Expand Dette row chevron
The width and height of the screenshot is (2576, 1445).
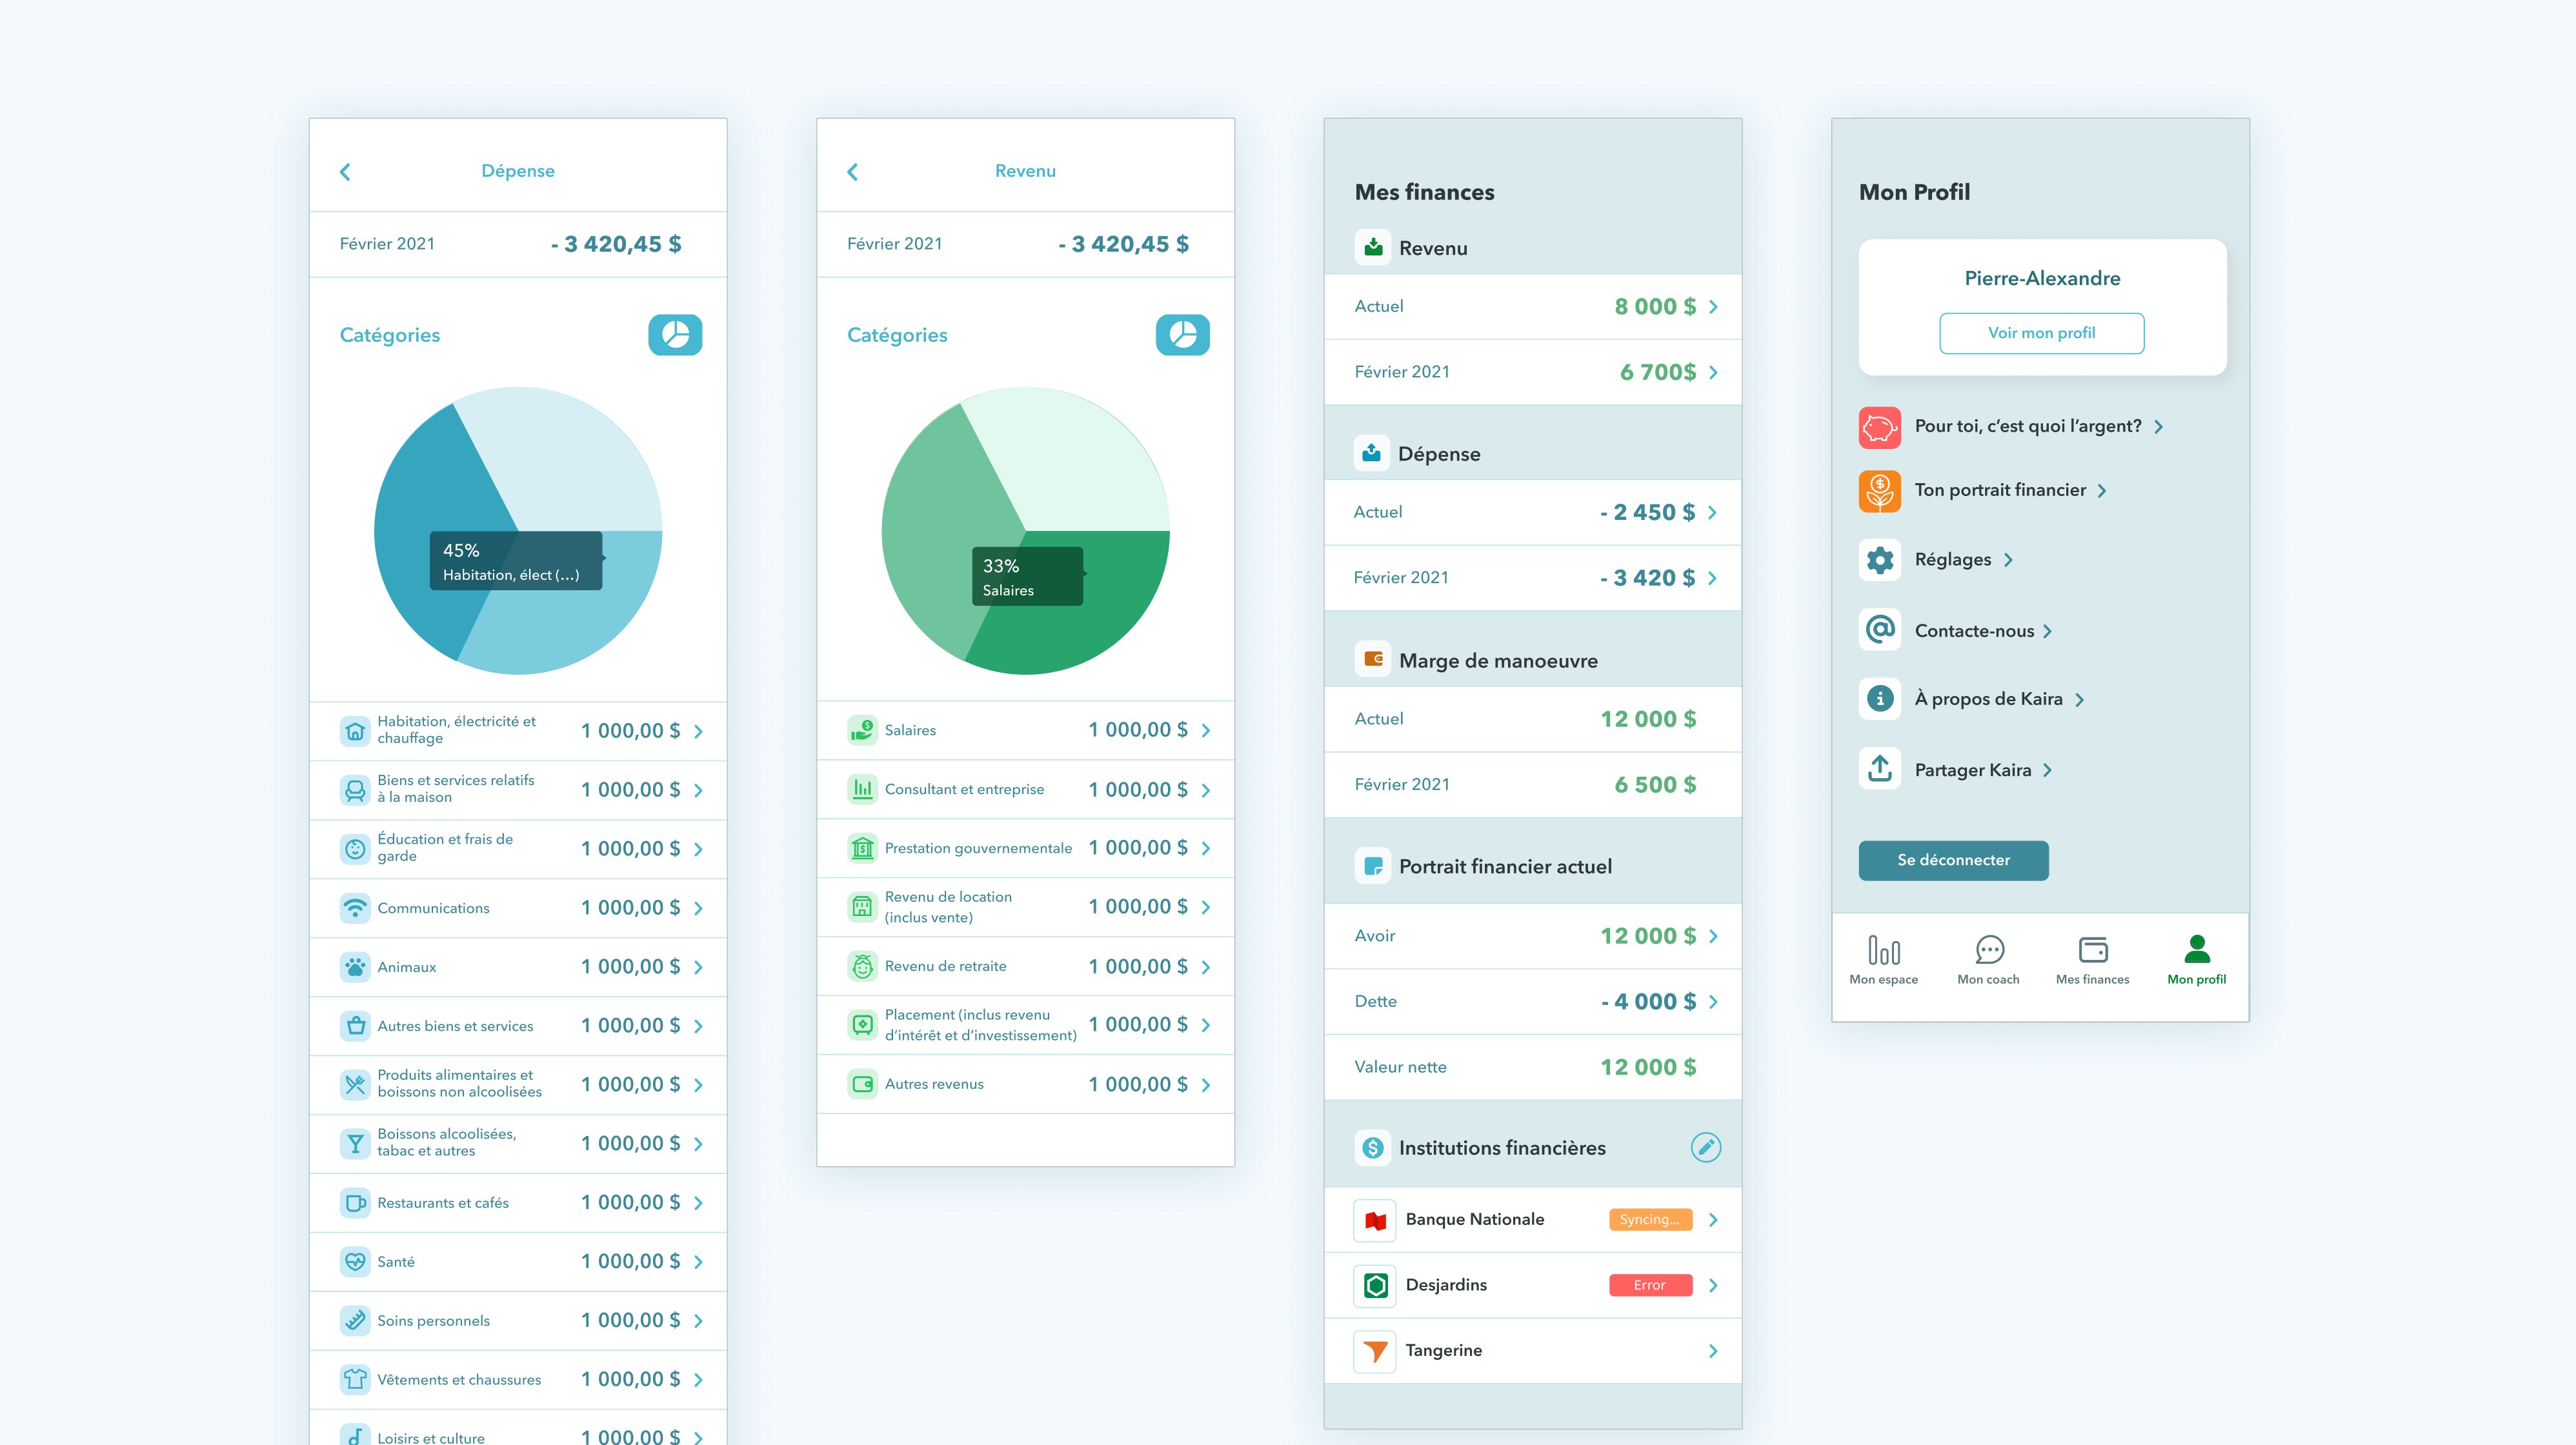pyautogui.click(x=1713, y=1002)
